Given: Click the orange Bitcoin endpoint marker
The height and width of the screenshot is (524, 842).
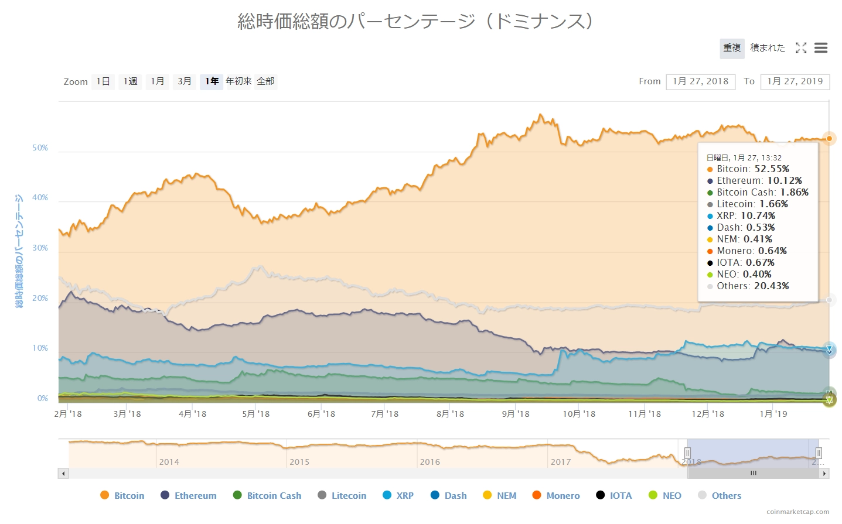Looking at the screenshot, I should click(x=829, y=139).
